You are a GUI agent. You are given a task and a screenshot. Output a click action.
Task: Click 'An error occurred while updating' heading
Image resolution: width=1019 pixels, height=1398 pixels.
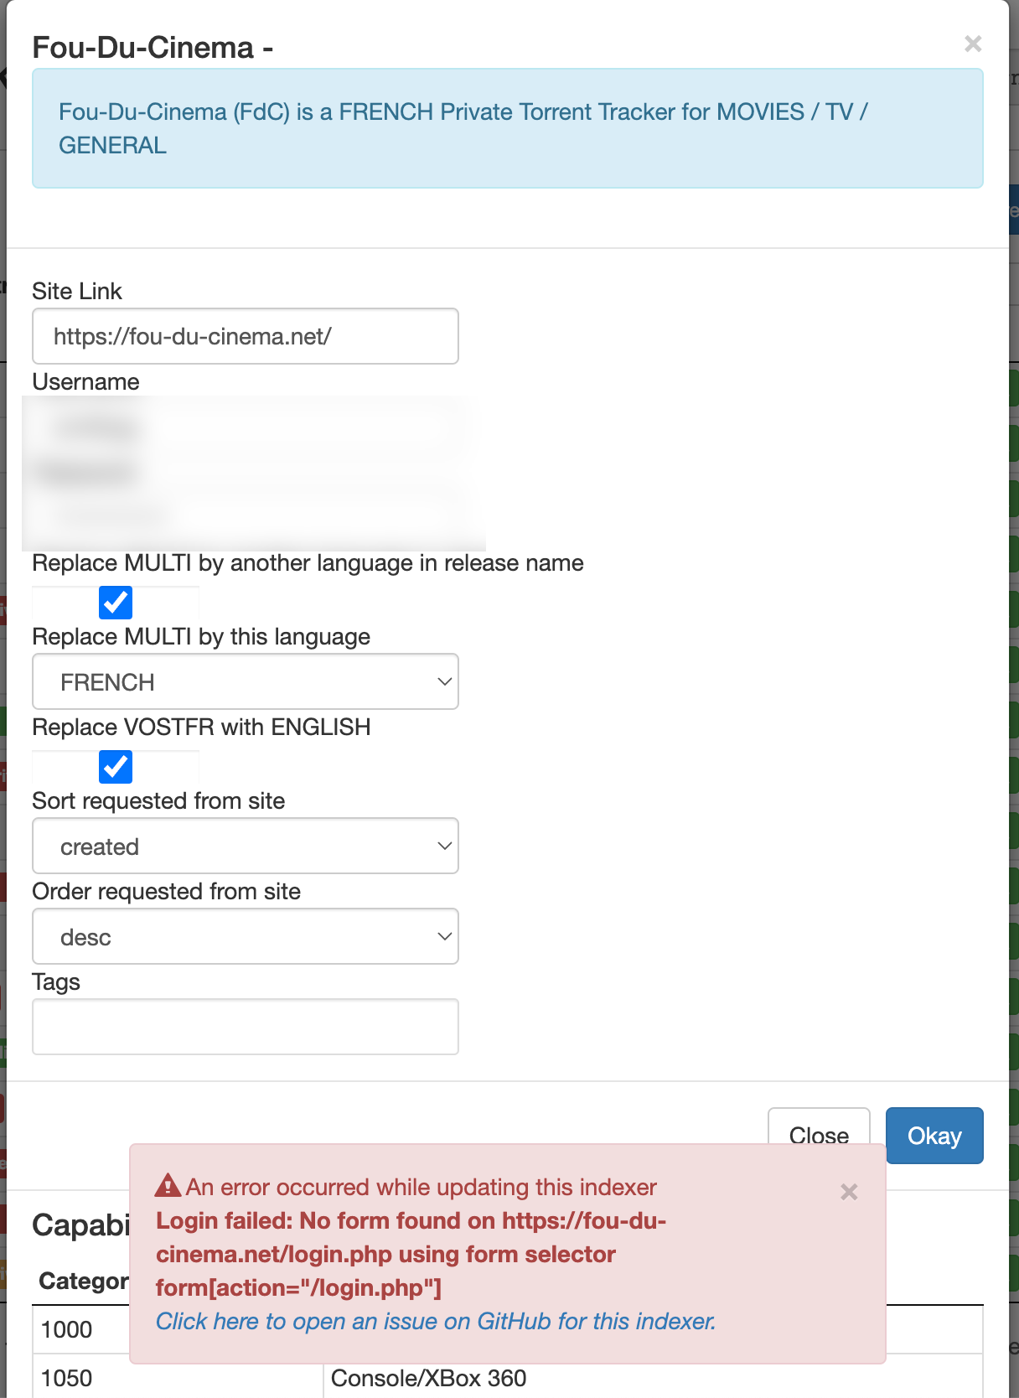coord(422,1187)
